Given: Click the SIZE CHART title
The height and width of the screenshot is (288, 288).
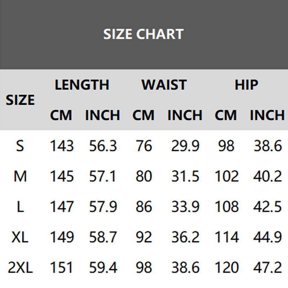Looking at the screenshot, I should click(143, 34).
